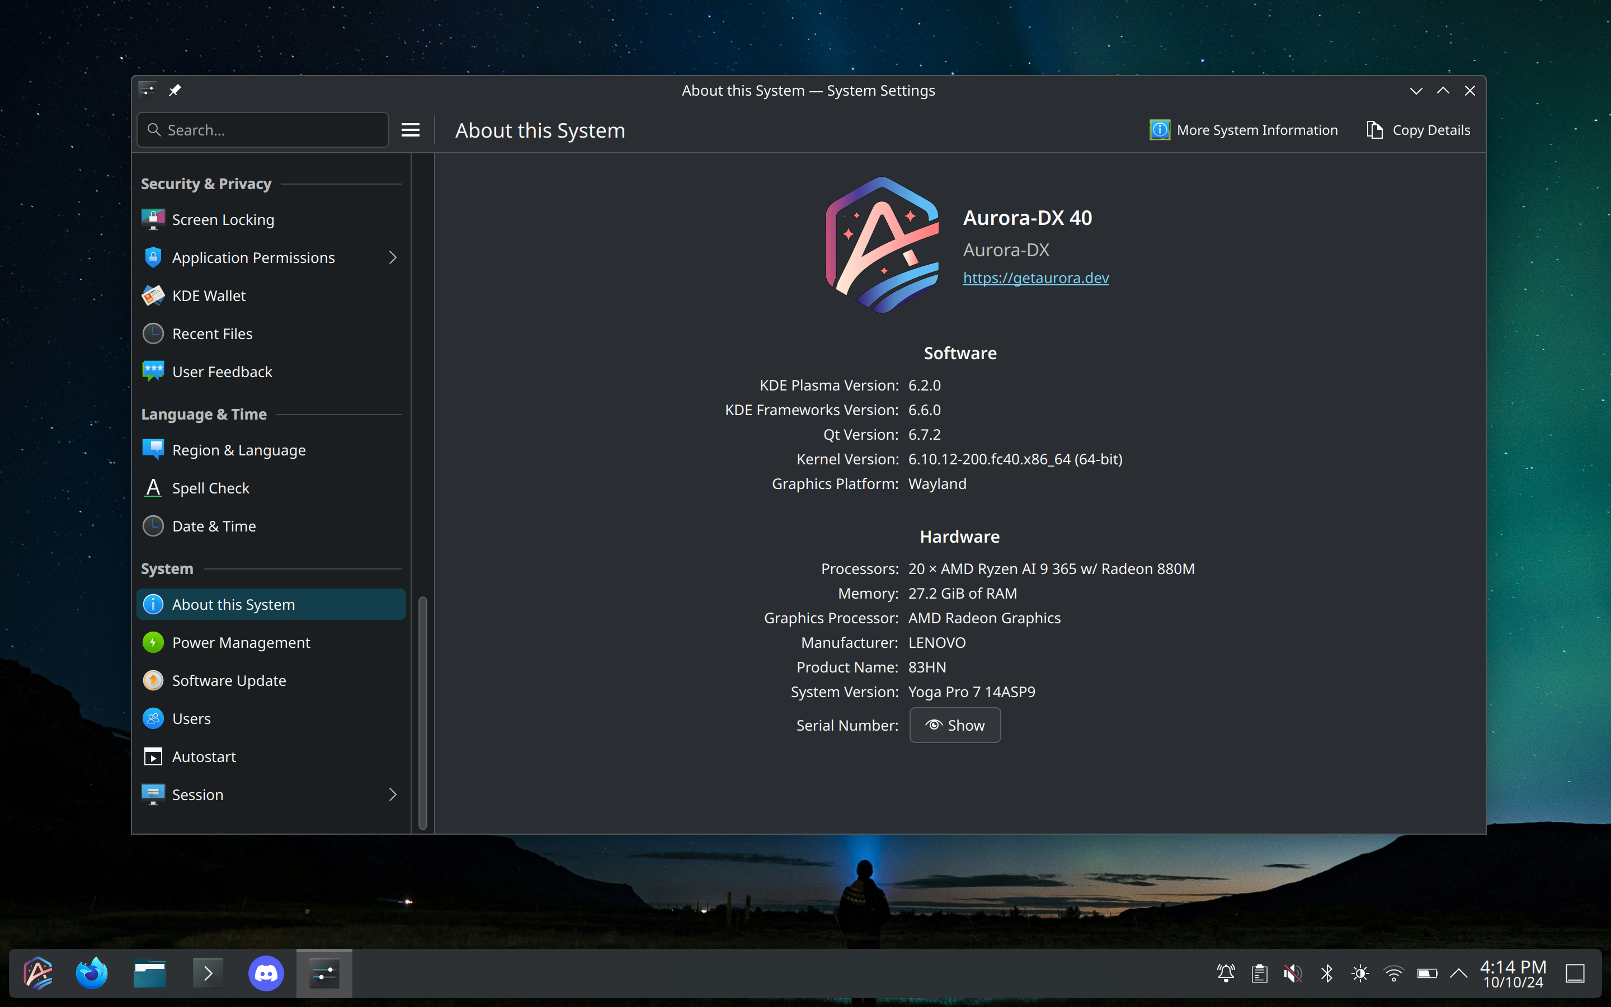Click the About this System info icon
Image resolution: width=1611 pixels, height=1007 pixels.
153,604
